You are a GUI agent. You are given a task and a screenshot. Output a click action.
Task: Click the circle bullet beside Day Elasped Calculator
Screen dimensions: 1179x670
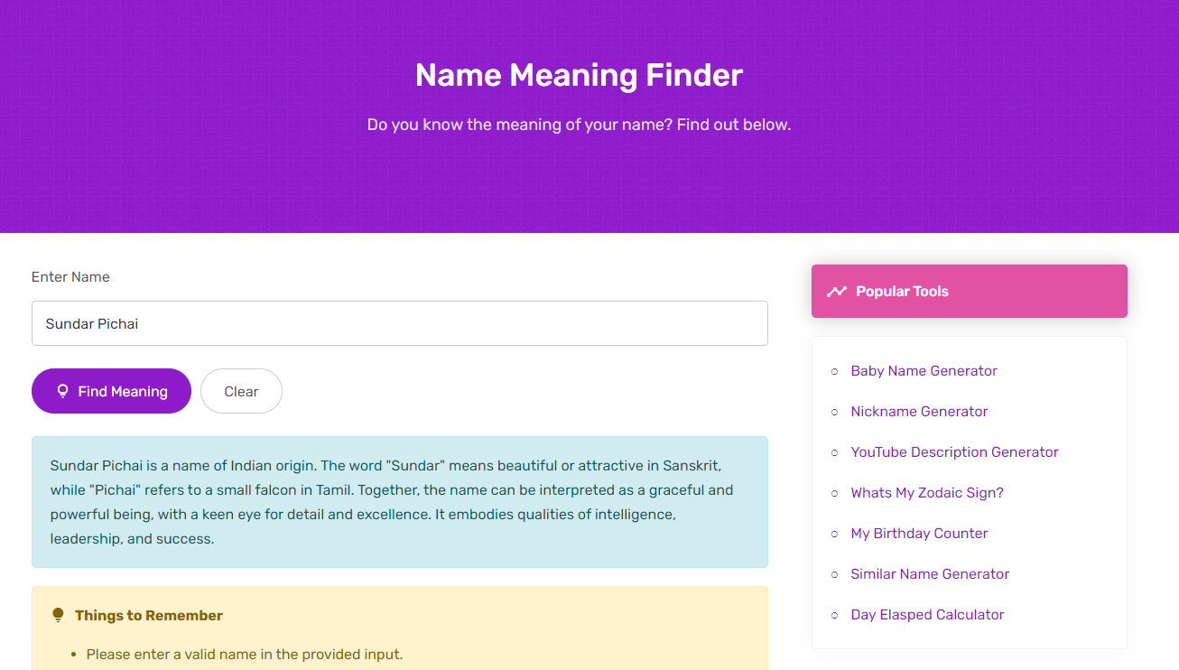click(835, 615)
